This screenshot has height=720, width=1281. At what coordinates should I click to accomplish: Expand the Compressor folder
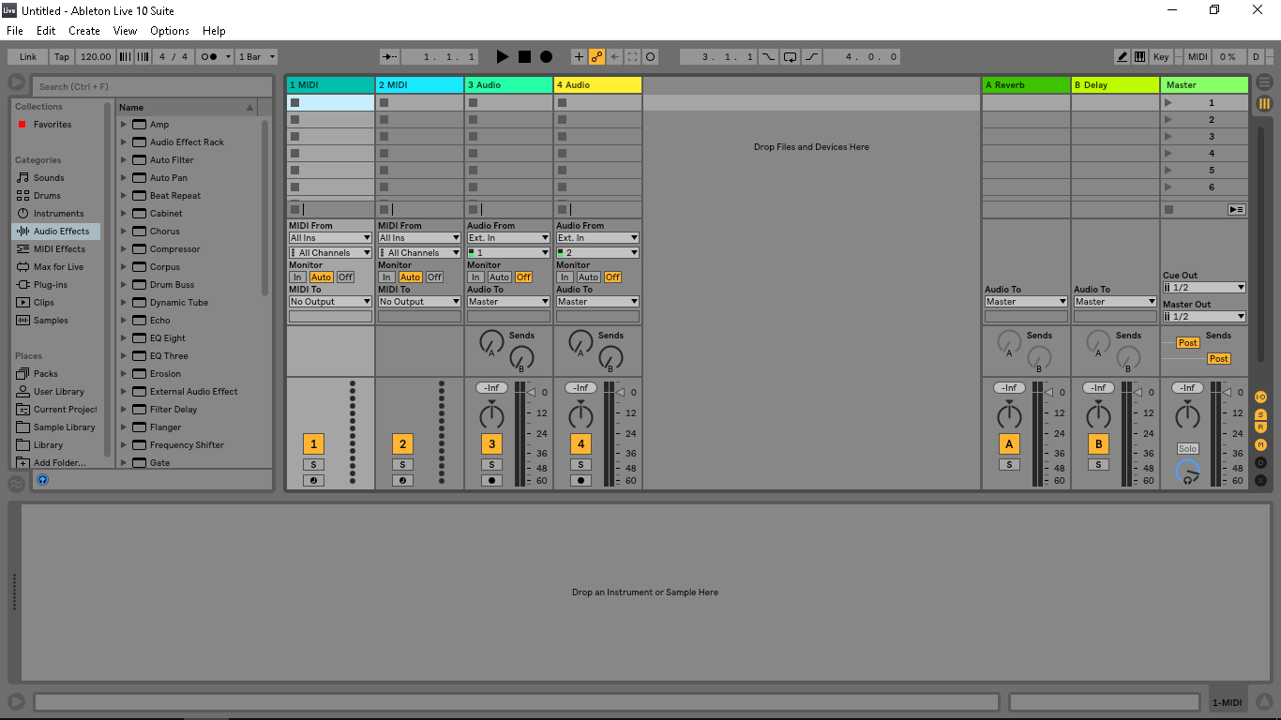pos(123,249)
